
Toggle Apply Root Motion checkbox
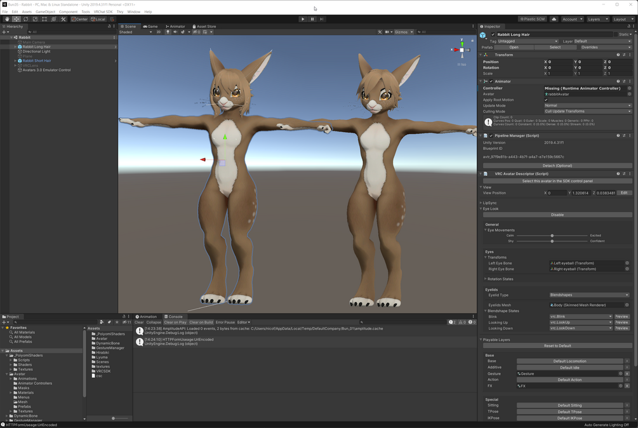[x=546, y=100]
